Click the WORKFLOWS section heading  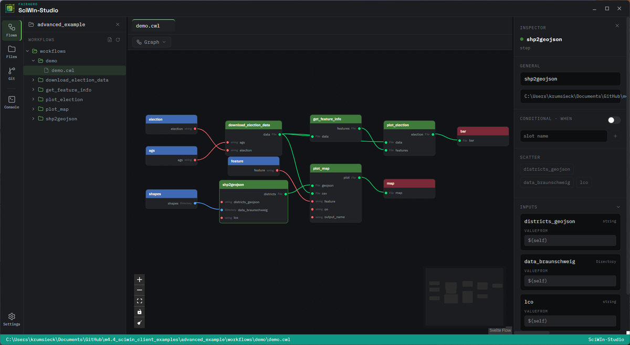pyautogui.click(x=41, y=40)
